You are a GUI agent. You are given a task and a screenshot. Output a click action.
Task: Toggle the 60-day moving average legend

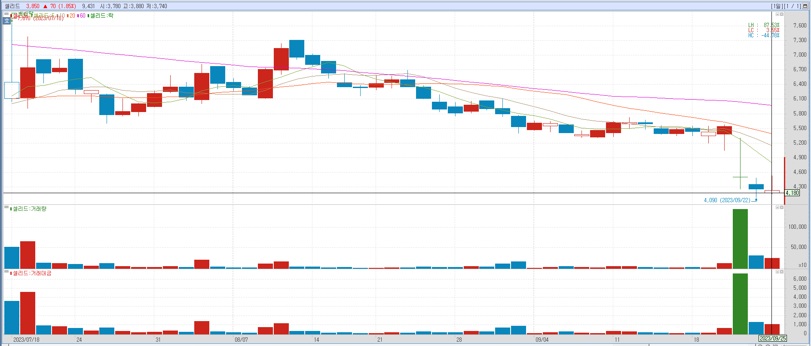click(x=81, y=16)
